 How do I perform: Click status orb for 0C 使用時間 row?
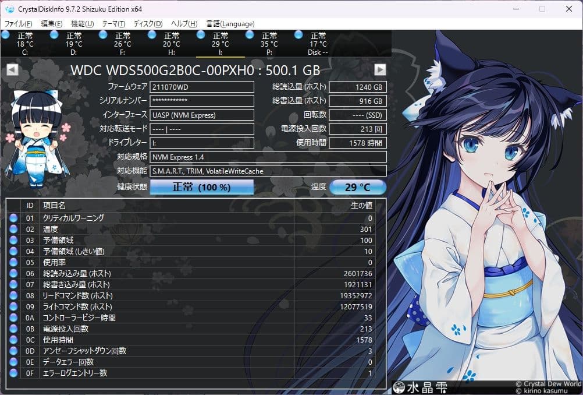(13, 340)
